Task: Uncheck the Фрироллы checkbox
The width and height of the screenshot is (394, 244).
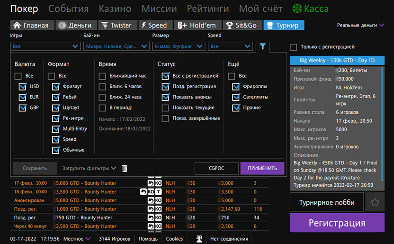Action: (235, 87)
